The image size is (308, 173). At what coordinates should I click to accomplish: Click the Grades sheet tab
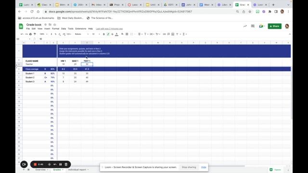point(58,170)
